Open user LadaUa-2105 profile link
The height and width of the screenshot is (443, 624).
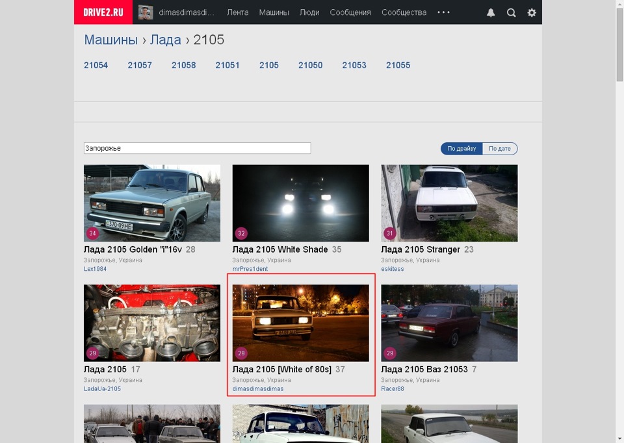coord(102,389)
